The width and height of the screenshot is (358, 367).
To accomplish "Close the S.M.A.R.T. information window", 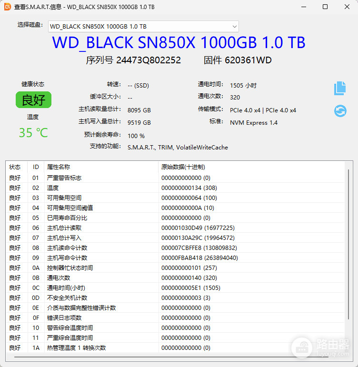I will 347,7.
